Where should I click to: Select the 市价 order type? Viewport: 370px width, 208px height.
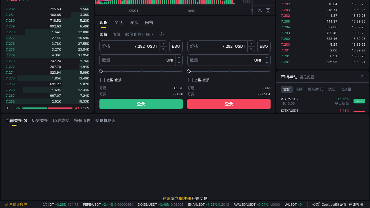116,34
